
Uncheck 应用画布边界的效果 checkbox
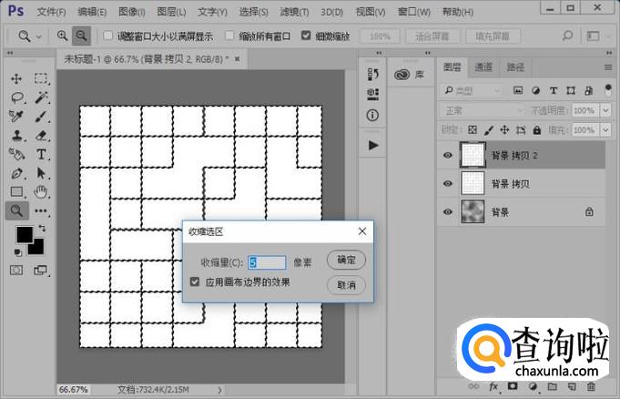(x=195, y=281)
